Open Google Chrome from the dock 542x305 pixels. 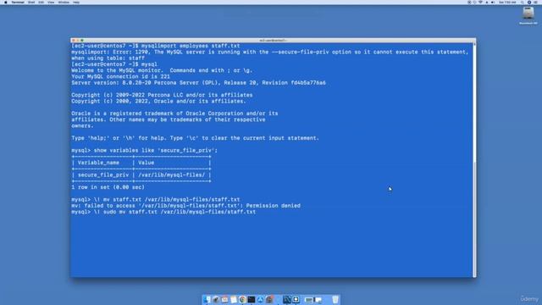(x=242, y=299)
